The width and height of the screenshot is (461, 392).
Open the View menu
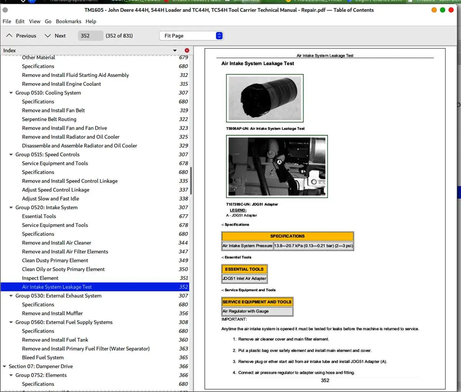click(35, 22)
